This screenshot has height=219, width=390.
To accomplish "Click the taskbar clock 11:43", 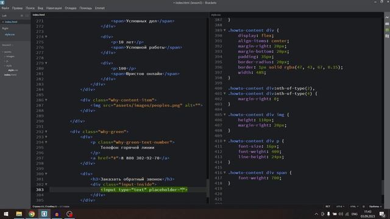I will pos(367,212).
